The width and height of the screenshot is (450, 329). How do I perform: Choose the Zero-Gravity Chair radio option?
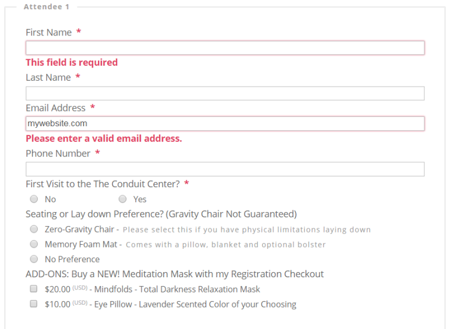[34, 229]
